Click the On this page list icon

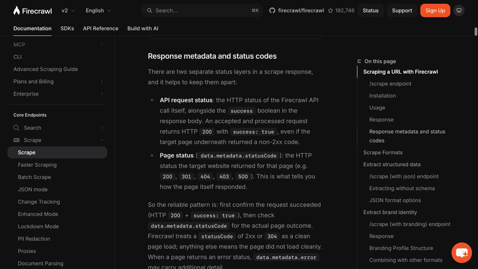pyautogui.click(x=359, y=61)
